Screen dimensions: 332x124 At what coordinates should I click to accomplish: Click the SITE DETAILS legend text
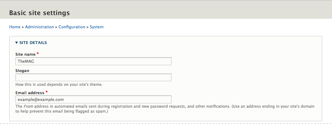(33, 43)
